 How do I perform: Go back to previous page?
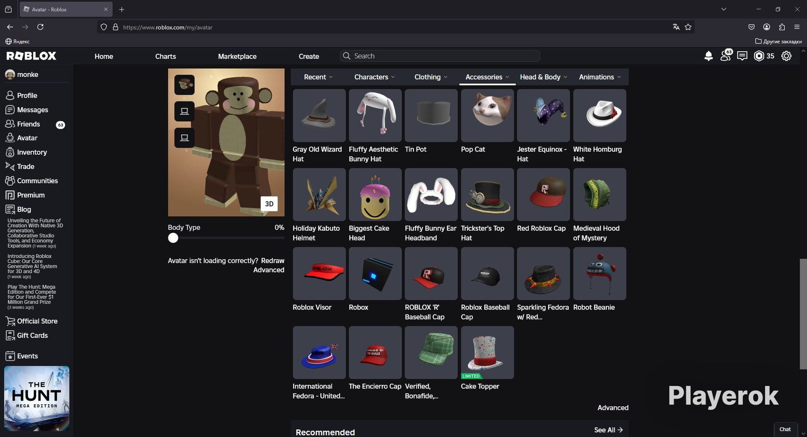click(10, 27)
